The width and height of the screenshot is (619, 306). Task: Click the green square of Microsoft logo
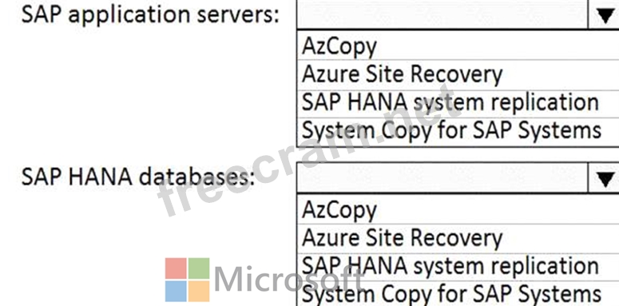pyautogui.click(x=199, y=268)
